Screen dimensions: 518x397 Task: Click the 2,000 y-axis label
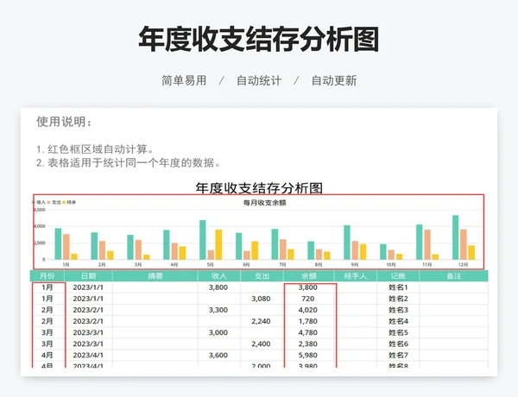(x=40, y=243)
